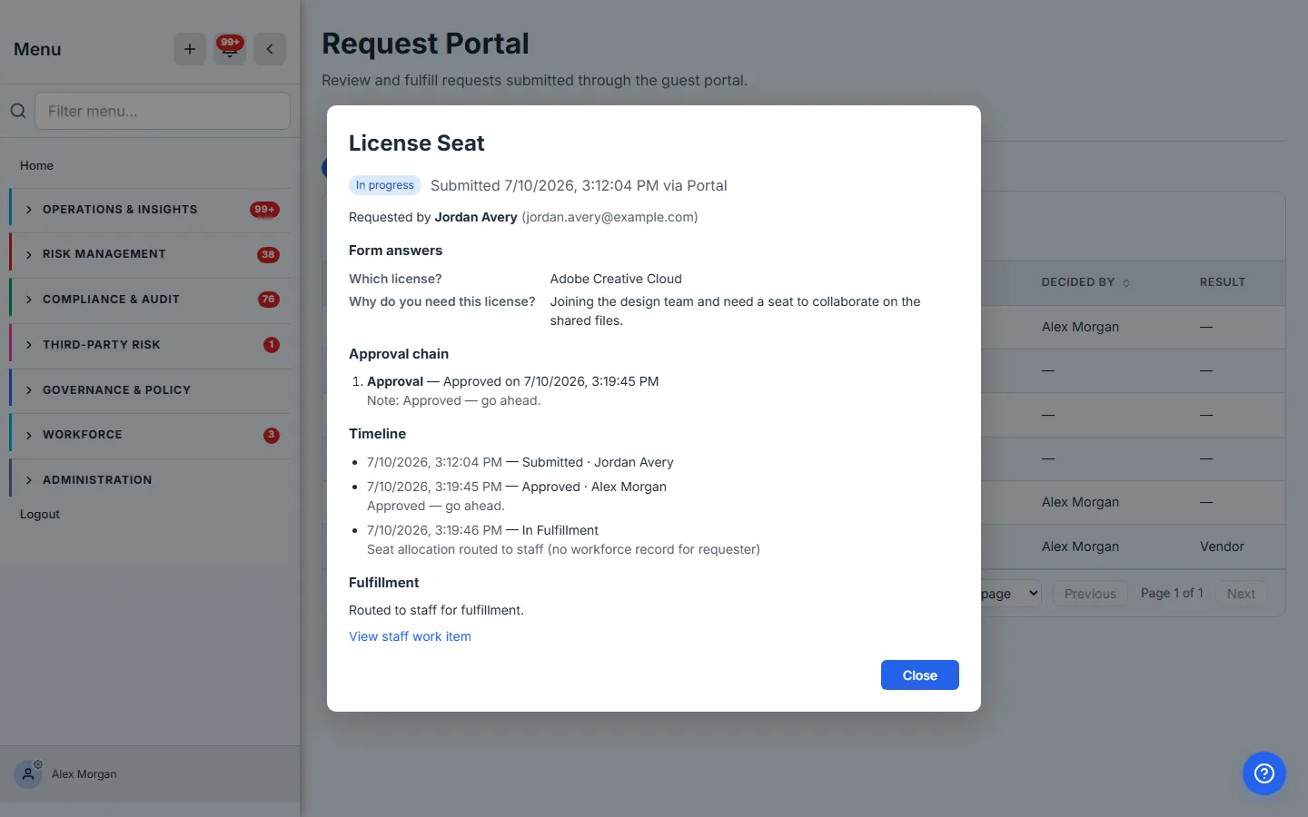The width and height of the screenshot is (1308, 817).
Task: Collapse the sidebar using the back chevron
Action: [x=270, y=49]
